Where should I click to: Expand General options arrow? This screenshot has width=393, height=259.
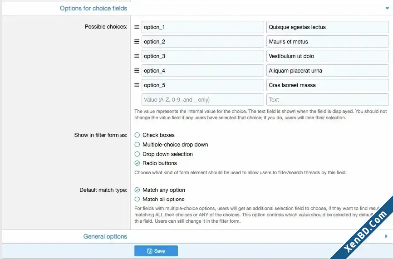(386, 236)
